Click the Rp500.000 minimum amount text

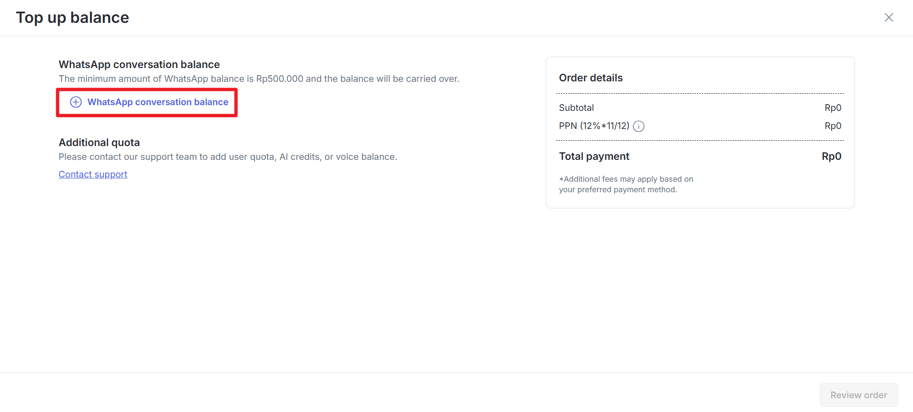click(280, 79)
